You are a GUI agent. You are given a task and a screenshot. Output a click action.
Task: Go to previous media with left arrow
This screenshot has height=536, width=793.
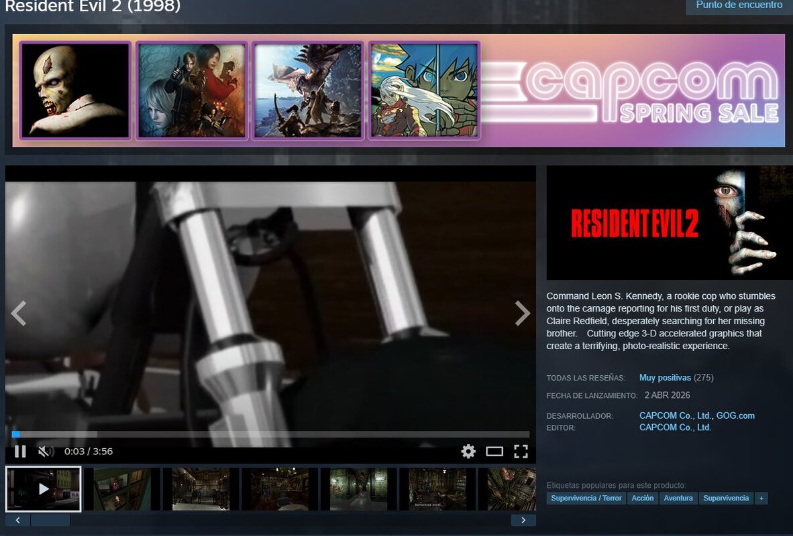point(19,313)
